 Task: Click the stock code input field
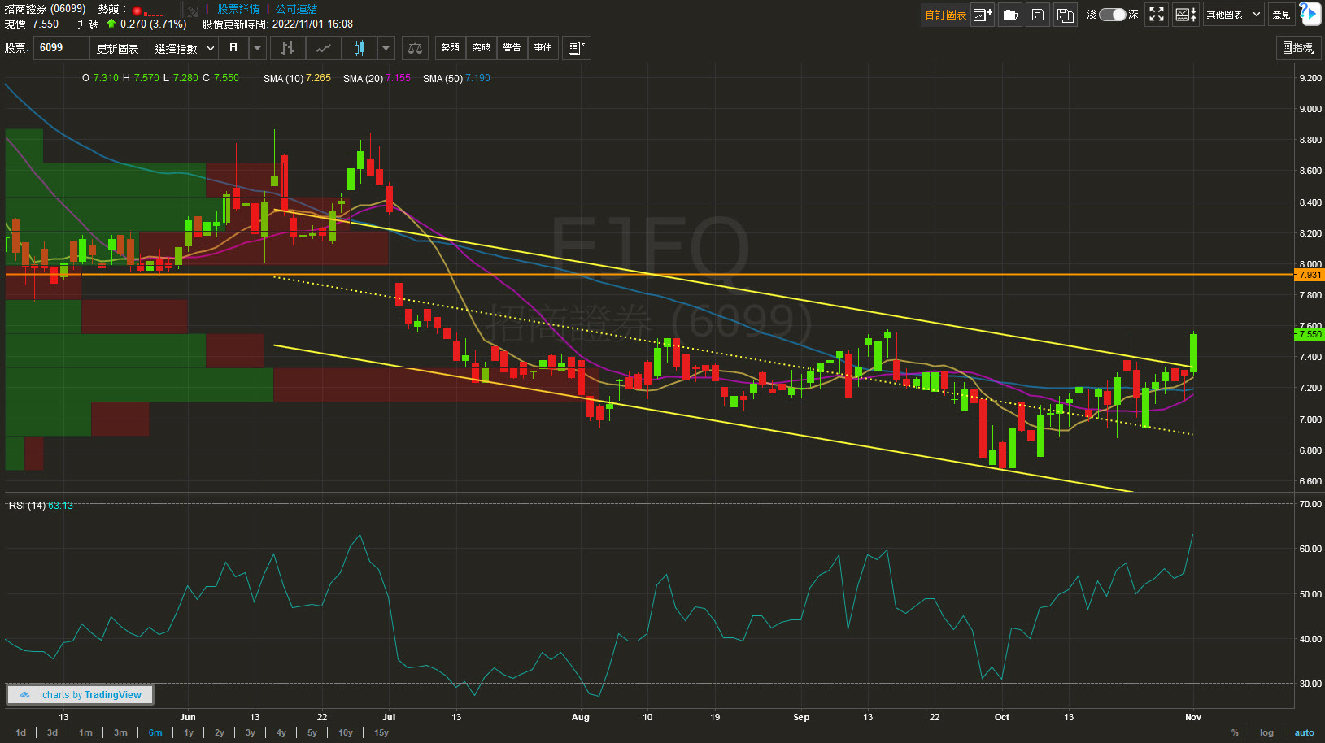pos(61,48)
